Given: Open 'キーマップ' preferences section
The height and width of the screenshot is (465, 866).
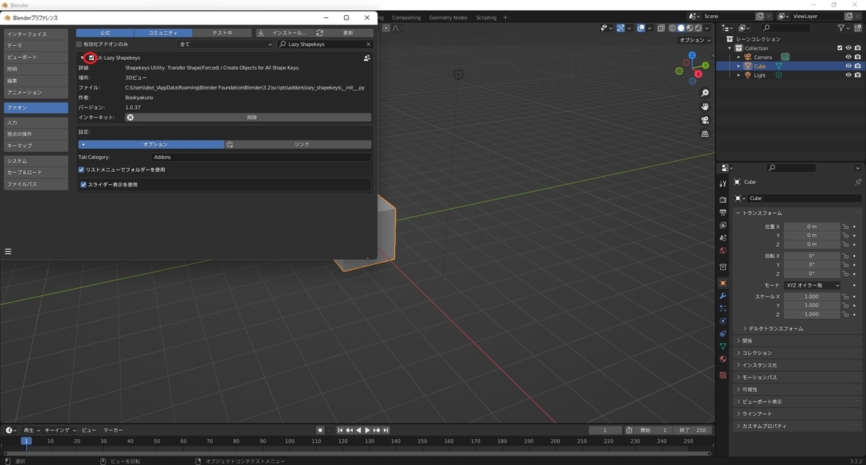Looking at the screenshot, I should click(35, 145).
